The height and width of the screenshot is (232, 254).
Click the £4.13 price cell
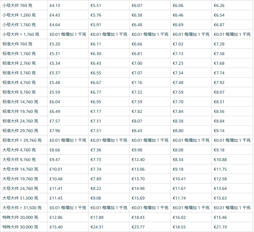(55, 6)
